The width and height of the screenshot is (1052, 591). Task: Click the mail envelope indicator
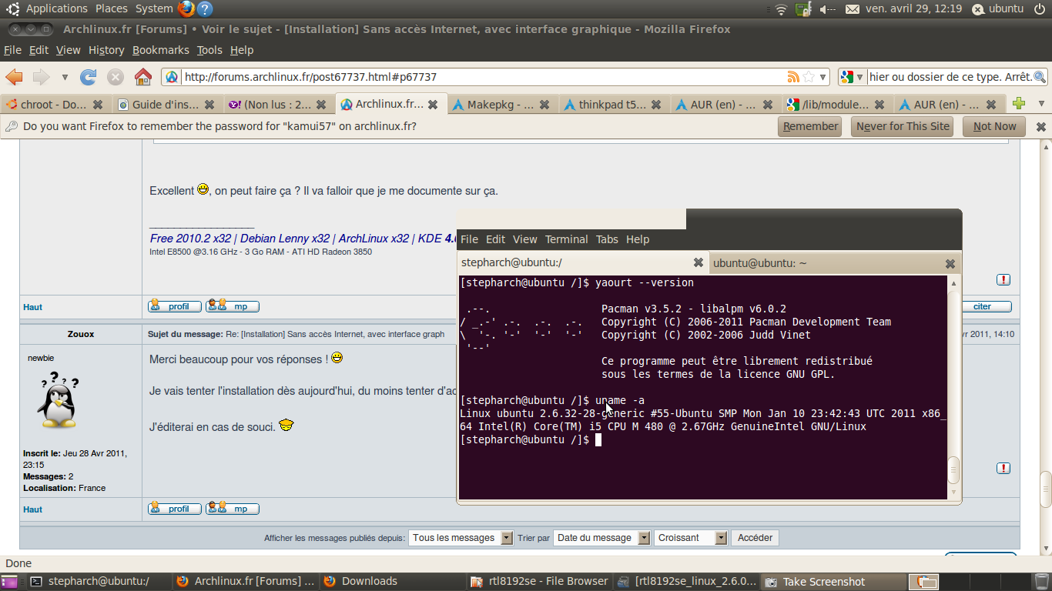(852, 9)
